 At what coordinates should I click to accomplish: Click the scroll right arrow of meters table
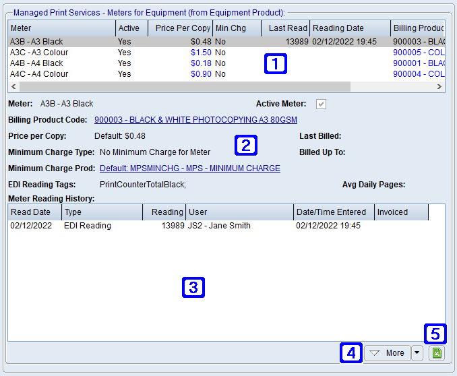[439, 87]
